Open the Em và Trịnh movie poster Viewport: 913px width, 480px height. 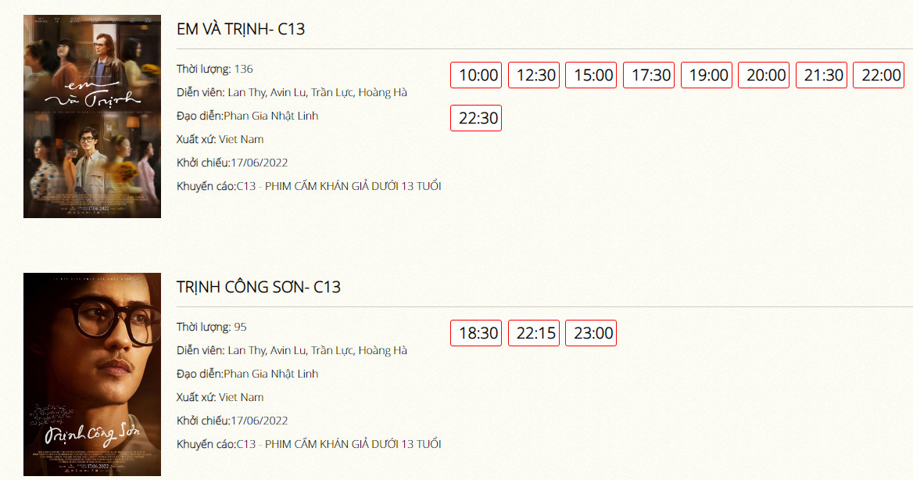[x=92, y=116]
